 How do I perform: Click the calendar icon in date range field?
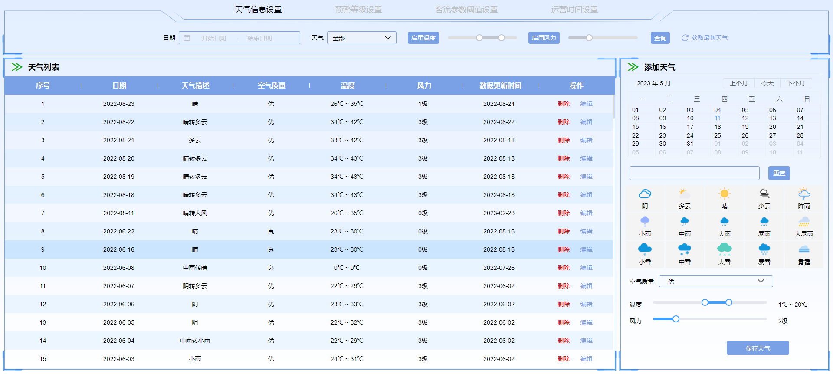[x=187, y=38]
